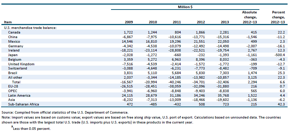The image size is (289, 139).
Task: Click All other's 2011 value -14,185
Action: 175,78
